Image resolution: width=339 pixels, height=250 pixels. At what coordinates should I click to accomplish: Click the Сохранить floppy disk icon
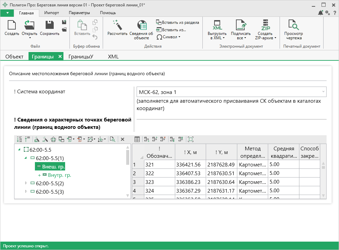pos(49,25)
